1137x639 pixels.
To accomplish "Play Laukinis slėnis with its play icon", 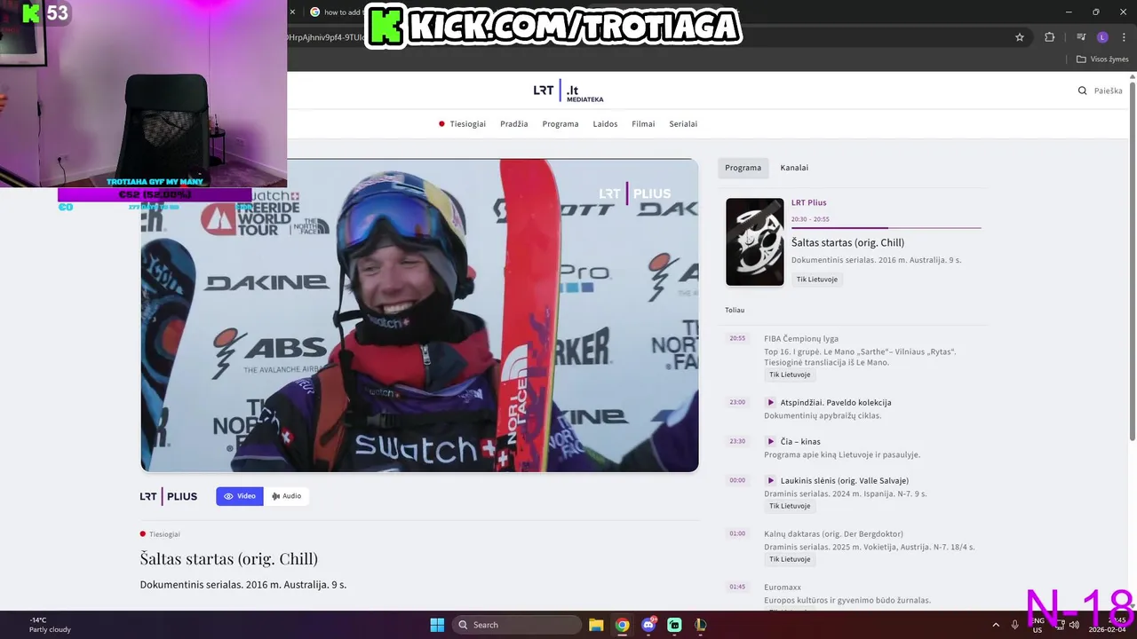I will [x=771, y=481].
